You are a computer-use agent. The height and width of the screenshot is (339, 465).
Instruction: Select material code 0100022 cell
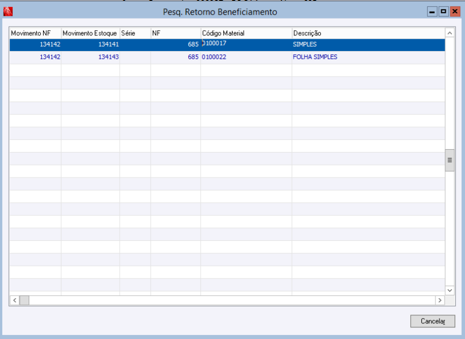[x=246, y=57]
